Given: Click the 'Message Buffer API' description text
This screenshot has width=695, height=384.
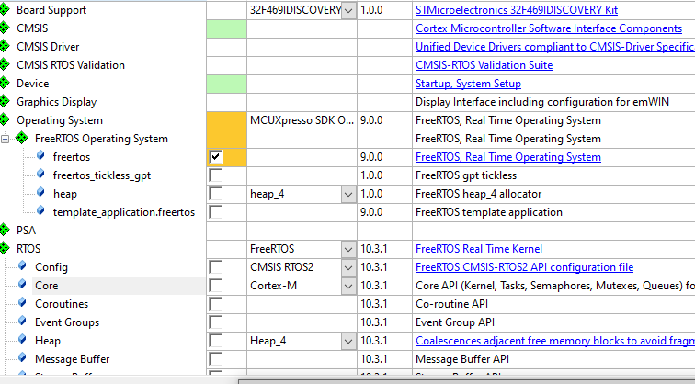Looking at the screenshot, I should [x=461, y=359].
